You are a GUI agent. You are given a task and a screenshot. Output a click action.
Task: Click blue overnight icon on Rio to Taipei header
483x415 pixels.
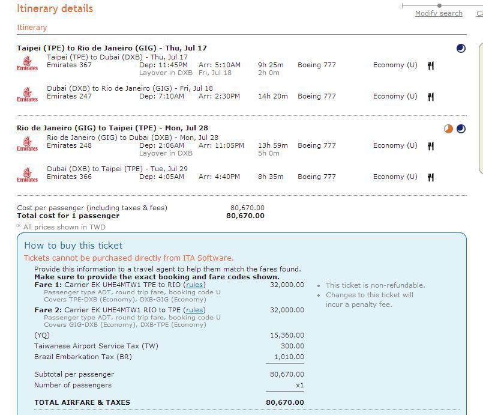461,129
